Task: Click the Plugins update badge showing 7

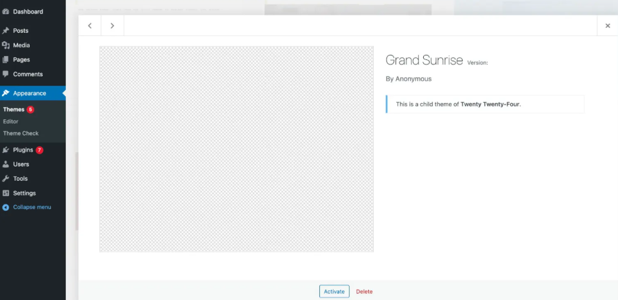Action: (39, 150)
